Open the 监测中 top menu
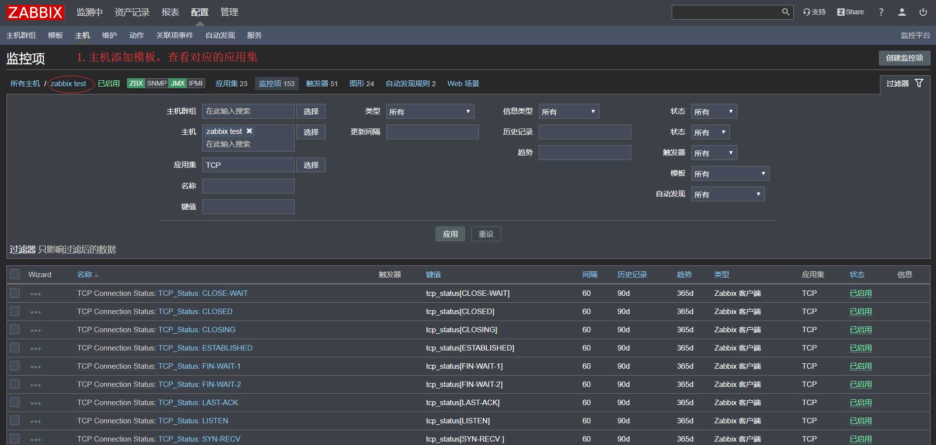This screenshot has width=936, height=445. click(90, 12)
